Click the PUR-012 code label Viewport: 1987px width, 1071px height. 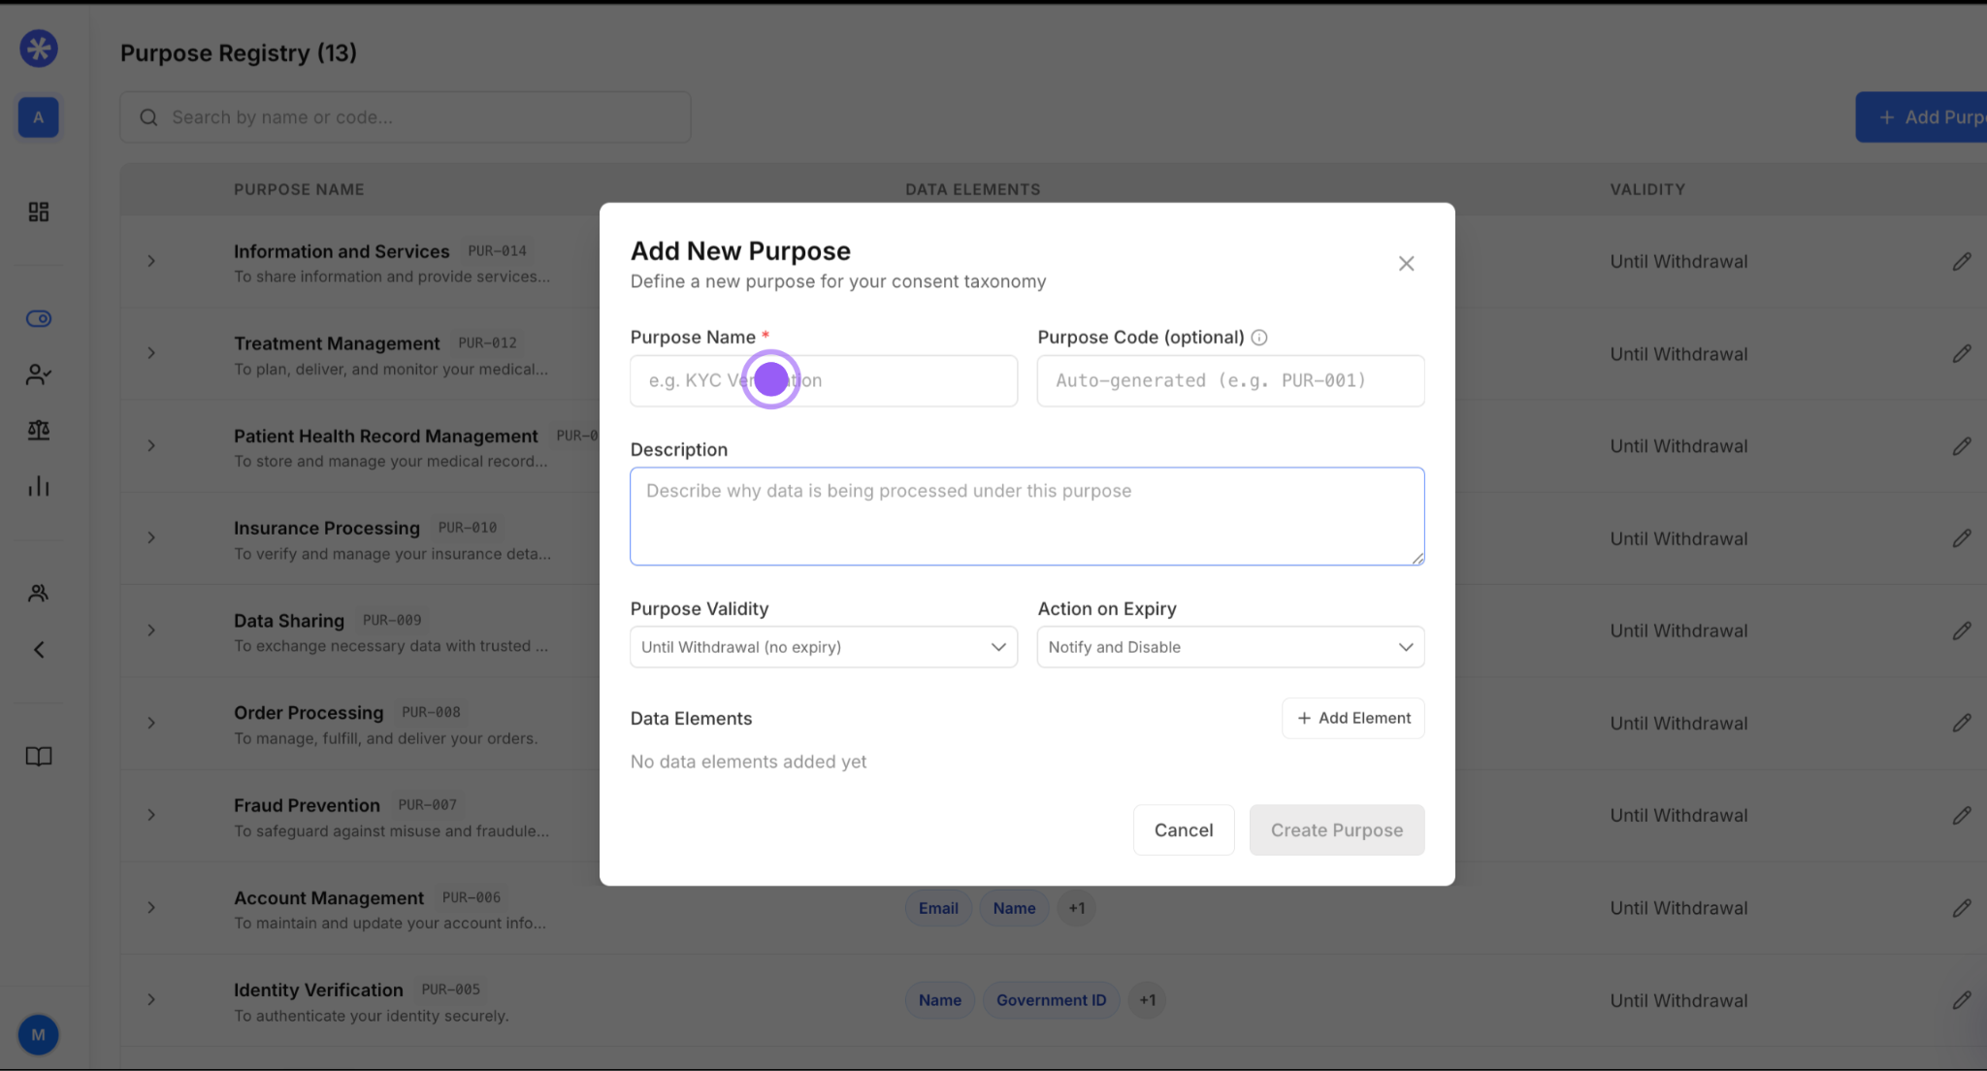(x=487, y=343)
